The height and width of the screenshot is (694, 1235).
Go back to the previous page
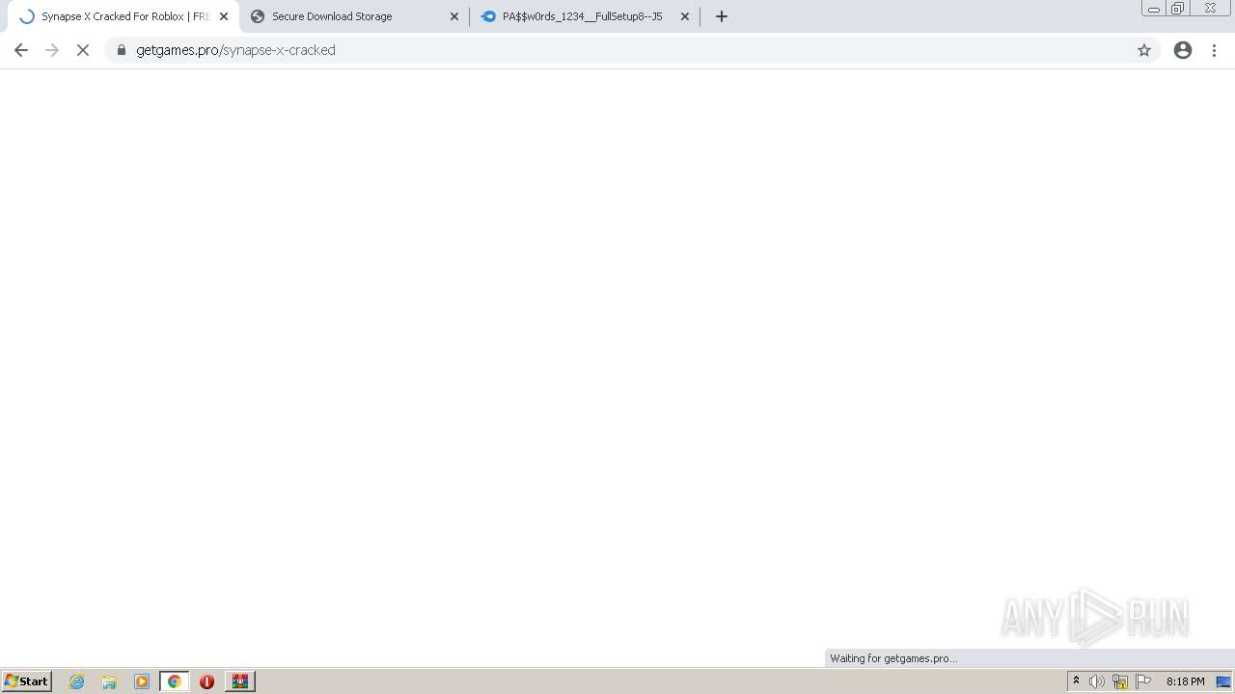pos(21,50)
